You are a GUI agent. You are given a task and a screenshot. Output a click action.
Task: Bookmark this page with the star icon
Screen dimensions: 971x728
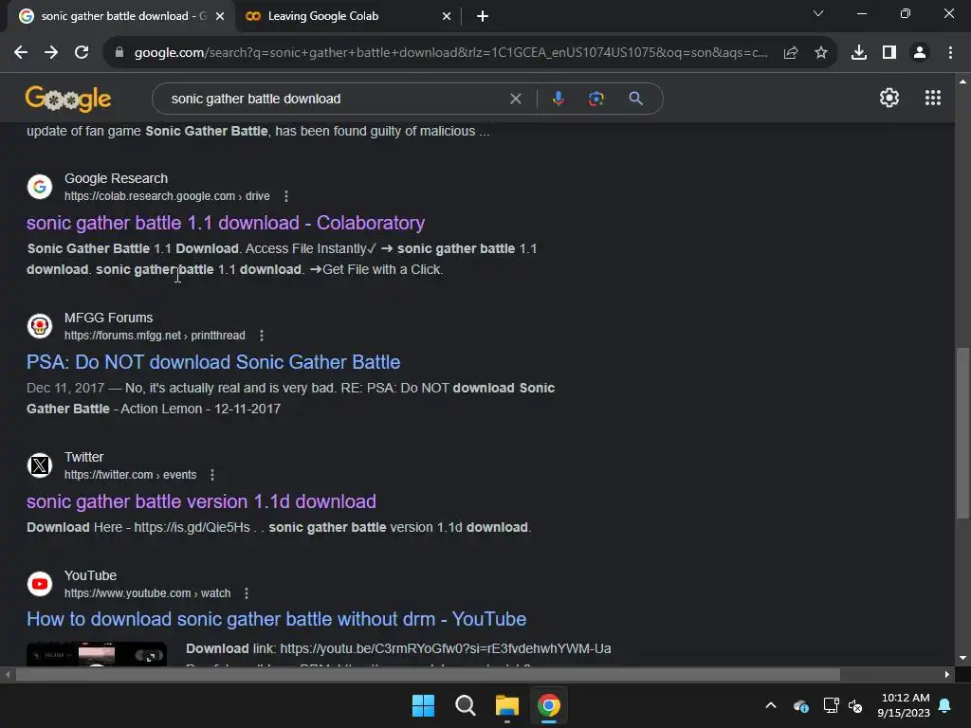[x=821, y=53]
